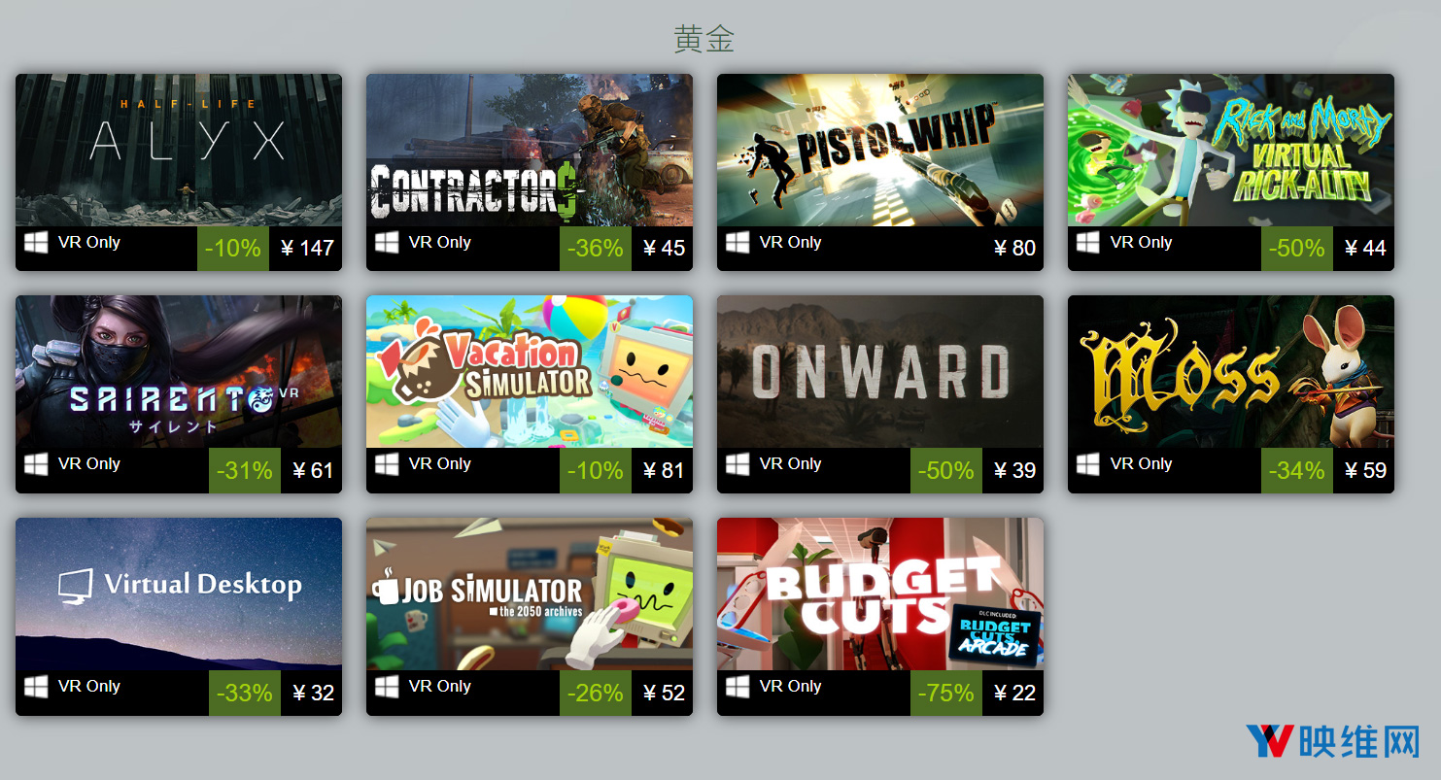Click Windows icon under Contractors tile
This screenshot has height=780, width=1441.
point(387,243)
